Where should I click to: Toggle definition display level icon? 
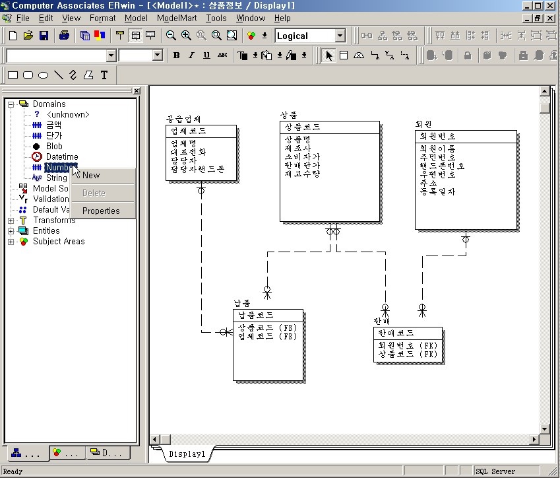[x=150, y=36]
